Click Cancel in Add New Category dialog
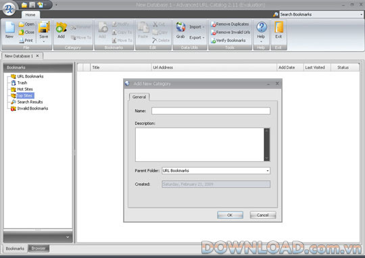 (263, 215)
